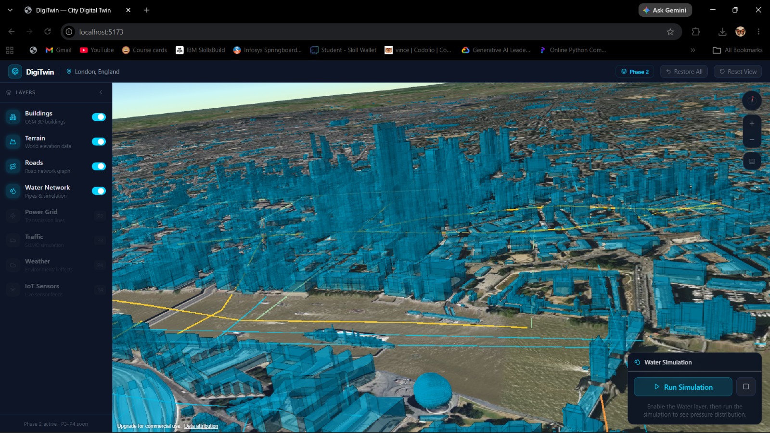
Task: Close the DigiTwin browser tab
Action: [128, 10]
